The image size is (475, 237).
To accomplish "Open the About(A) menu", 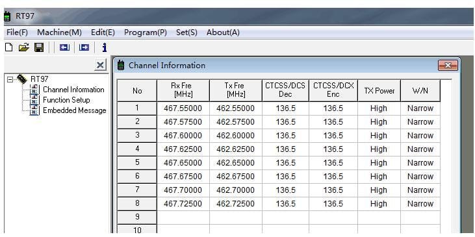I will click(x=223, y=32).
